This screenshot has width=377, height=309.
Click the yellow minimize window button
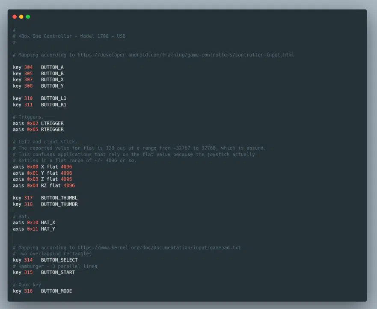point(21,17)
